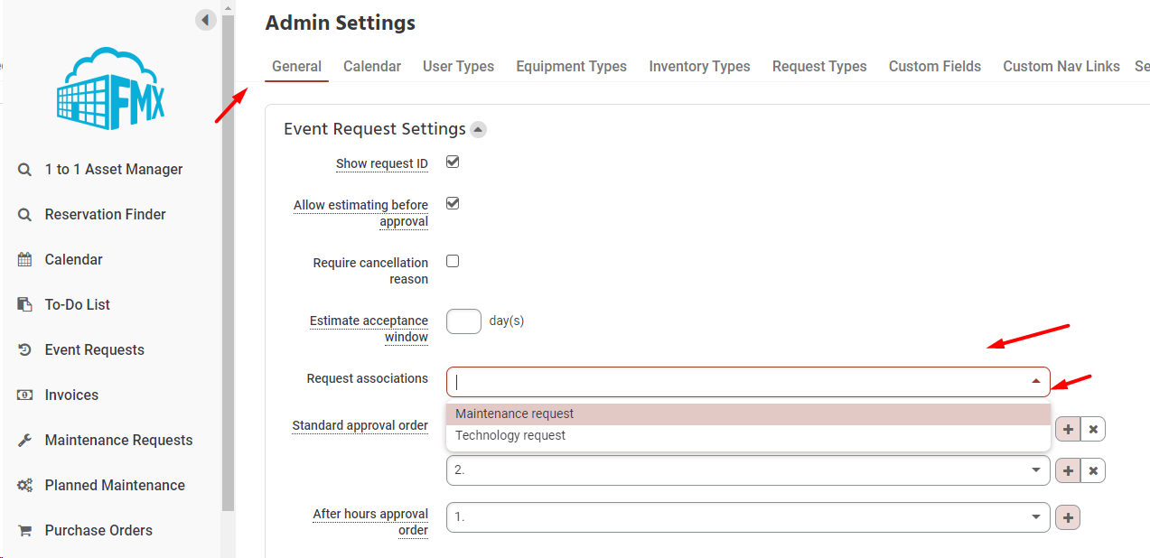Screen dimensions: 1150x558
Task: Open To-Do List page
Action: click(78, 304)
